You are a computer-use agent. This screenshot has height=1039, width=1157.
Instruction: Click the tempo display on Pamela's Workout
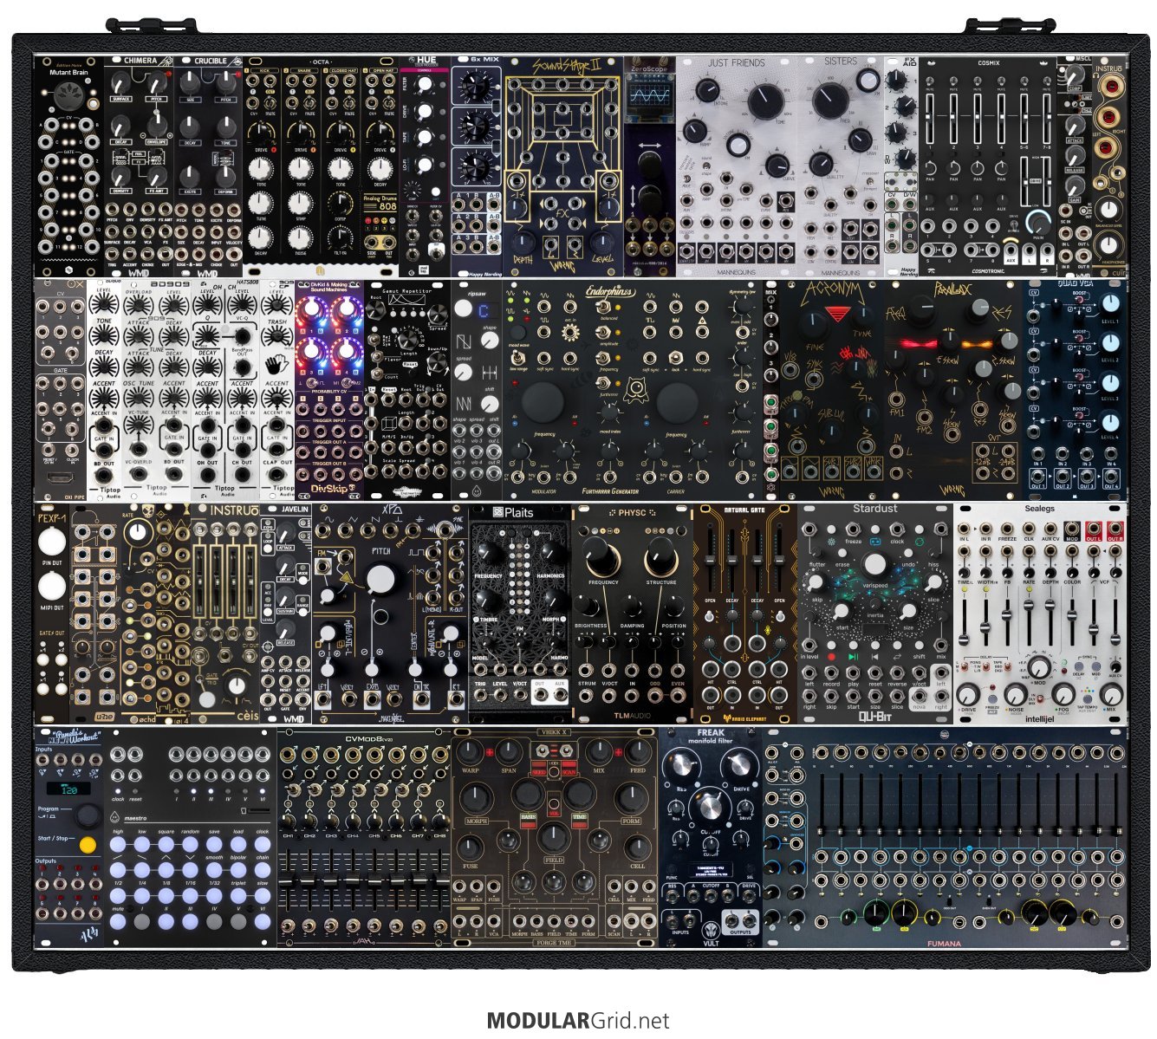click(68, 789)
